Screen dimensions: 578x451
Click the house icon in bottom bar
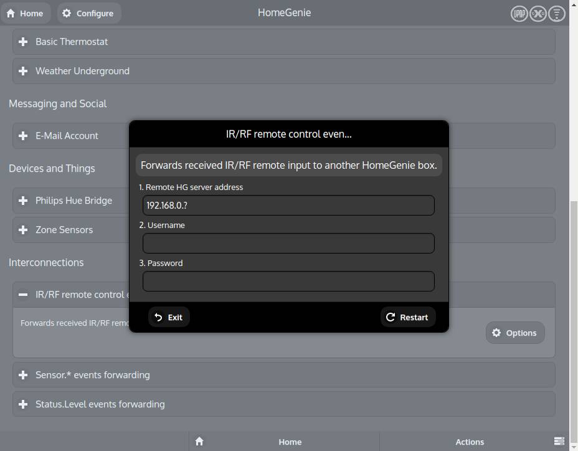click(199, 441)
